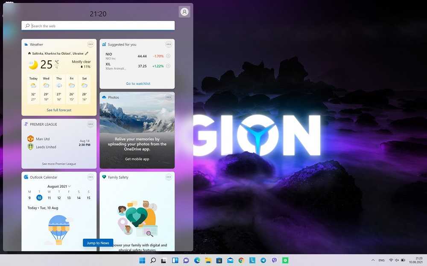
Task: Open Premier League widget options menu
Action: (x=91, y=124)
